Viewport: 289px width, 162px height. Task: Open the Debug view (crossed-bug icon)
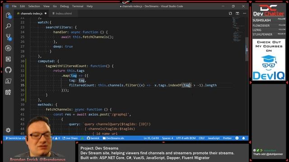click(x=8, y=48)
